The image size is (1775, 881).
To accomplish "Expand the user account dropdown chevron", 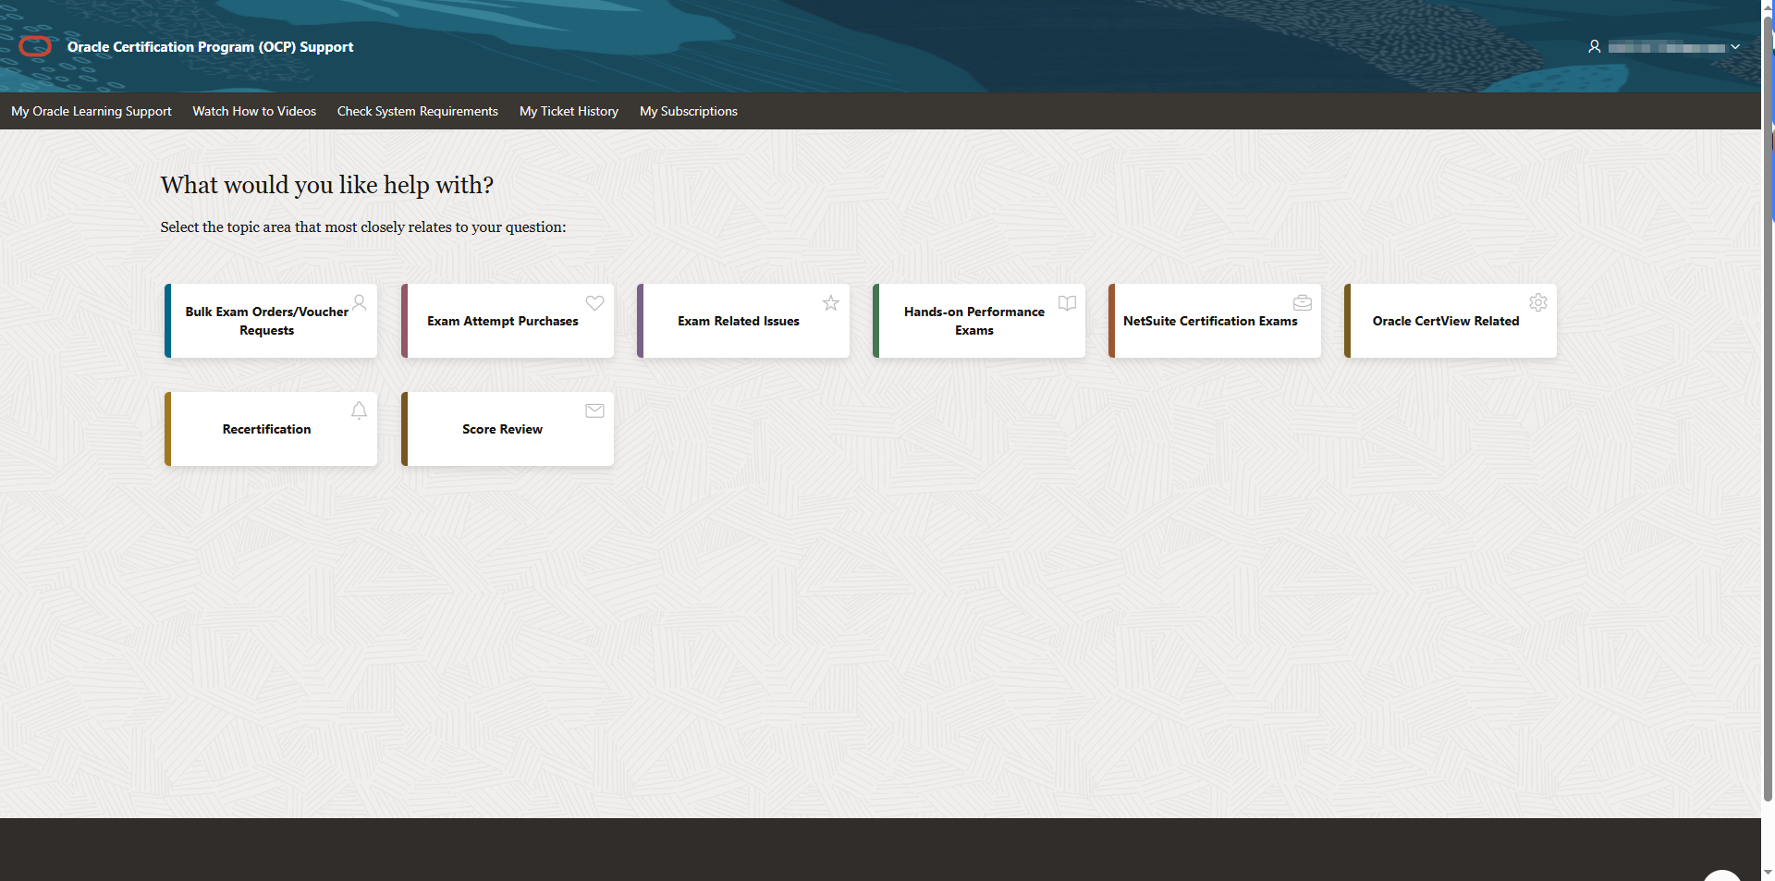I will 1735,47.
